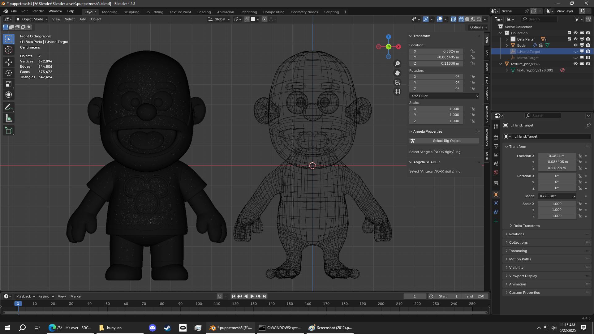Viewport: 594px width, 334px height.
Task: Open the Render menu
Action: click(x=38, y=11)
